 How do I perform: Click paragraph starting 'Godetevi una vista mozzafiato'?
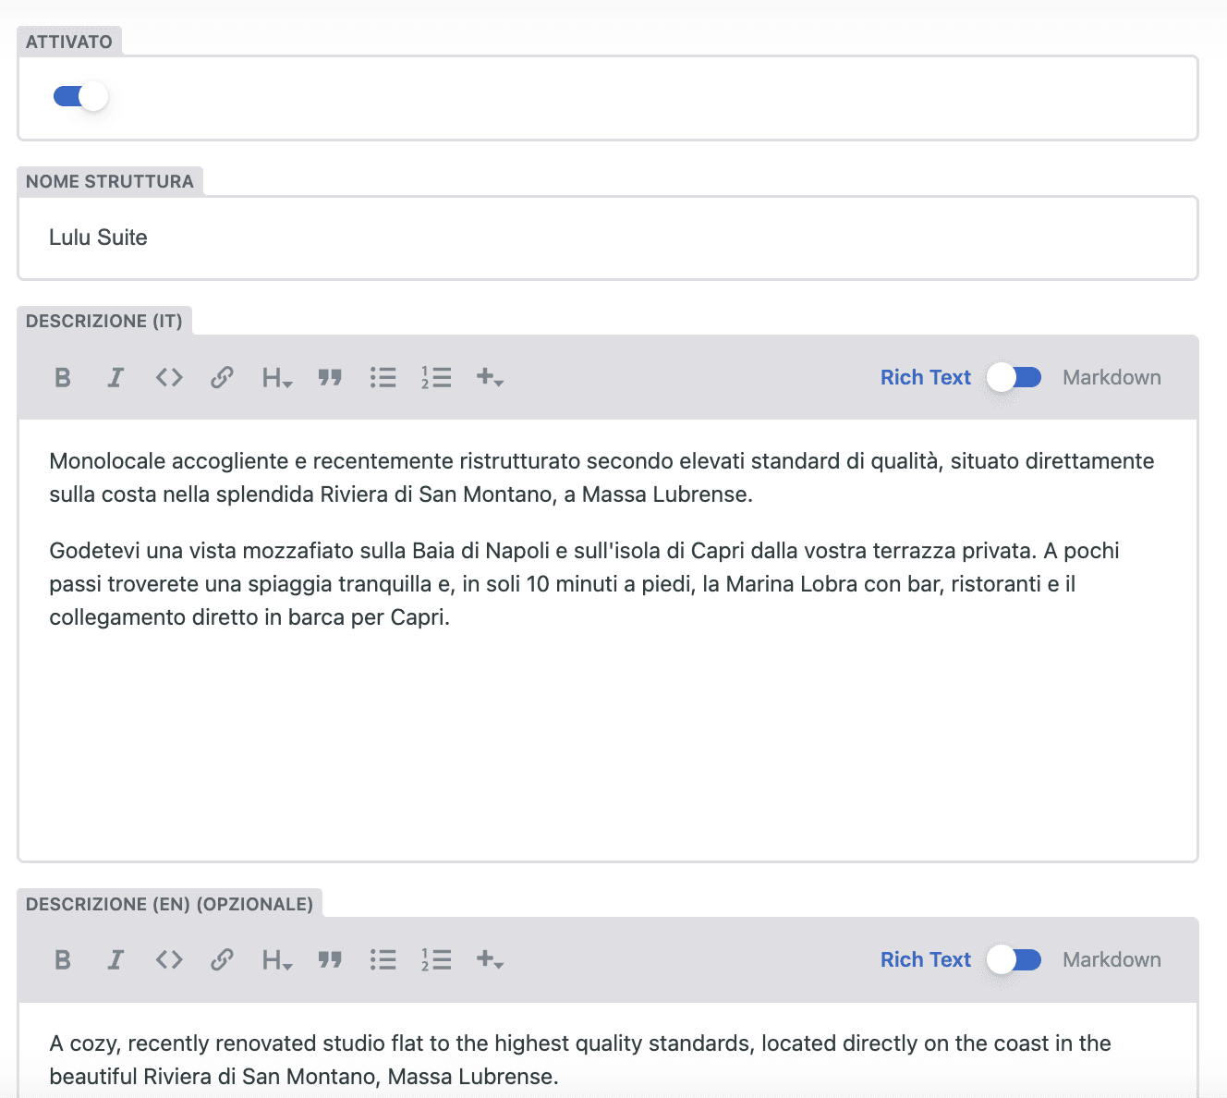[584, 584]
